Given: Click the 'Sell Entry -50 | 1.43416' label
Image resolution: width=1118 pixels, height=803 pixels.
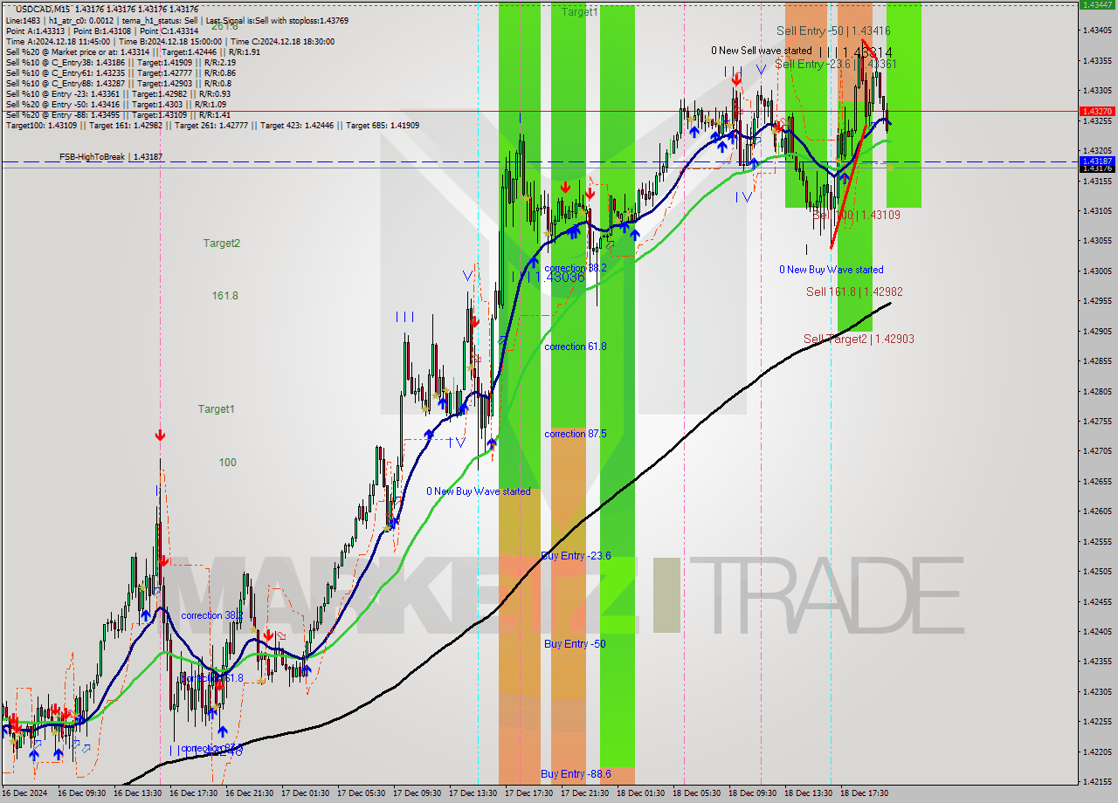Looking at the screenshot, I should [x=833, y=31].
